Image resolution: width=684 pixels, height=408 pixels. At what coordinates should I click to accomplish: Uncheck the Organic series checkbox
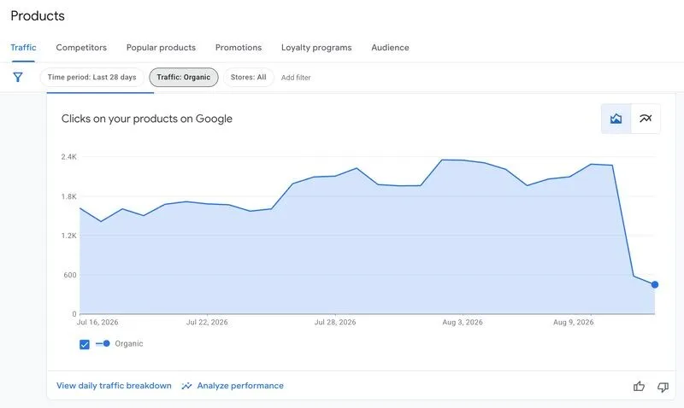click(85, 345)
